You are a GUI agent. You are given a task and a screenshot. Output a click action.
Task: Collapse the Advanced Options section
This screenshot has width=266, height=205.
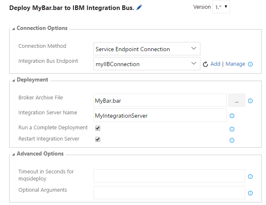click(x=13, y=154)
